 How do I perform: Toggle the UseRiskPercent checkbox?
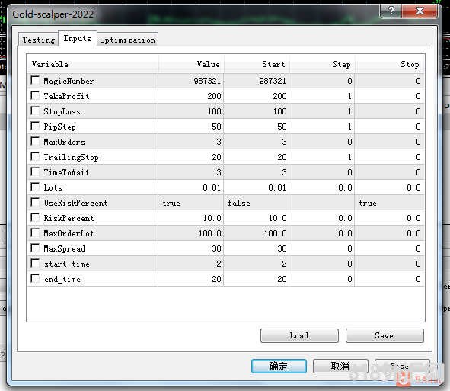35,202
